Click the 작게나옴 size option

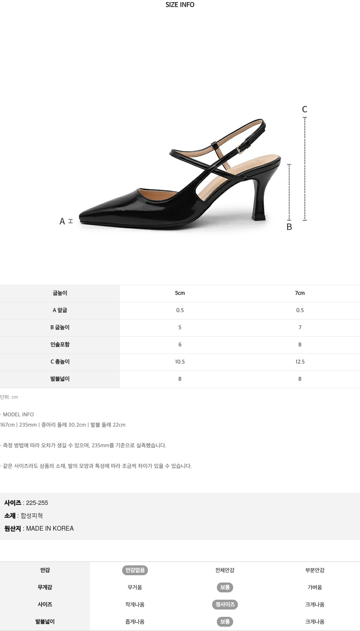click(x=135, y=604)
